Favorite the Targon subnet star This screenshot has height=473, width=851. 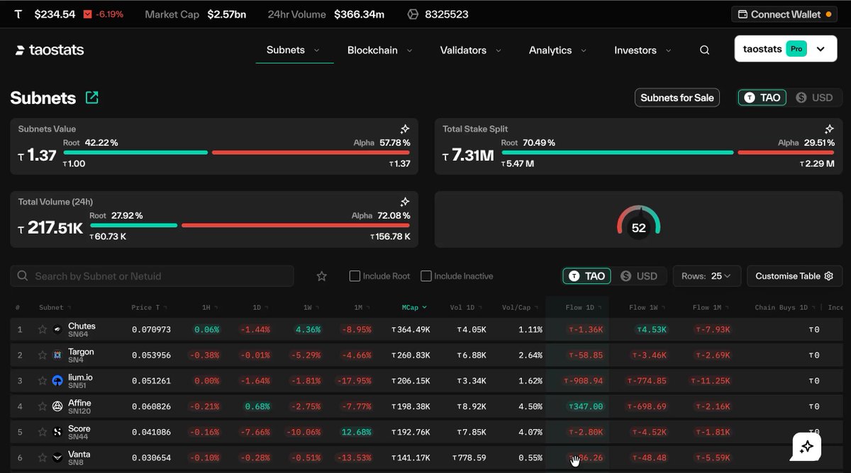[x=43, y=355]
